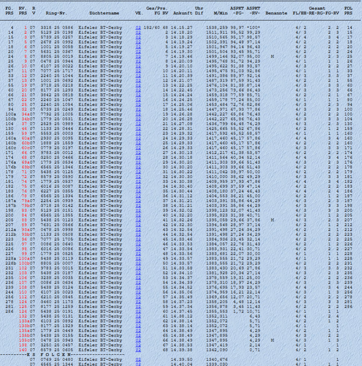
Task: Select VE link for ring 3238 25 0035
Action: pyautogui.click(x=138, y=278)
